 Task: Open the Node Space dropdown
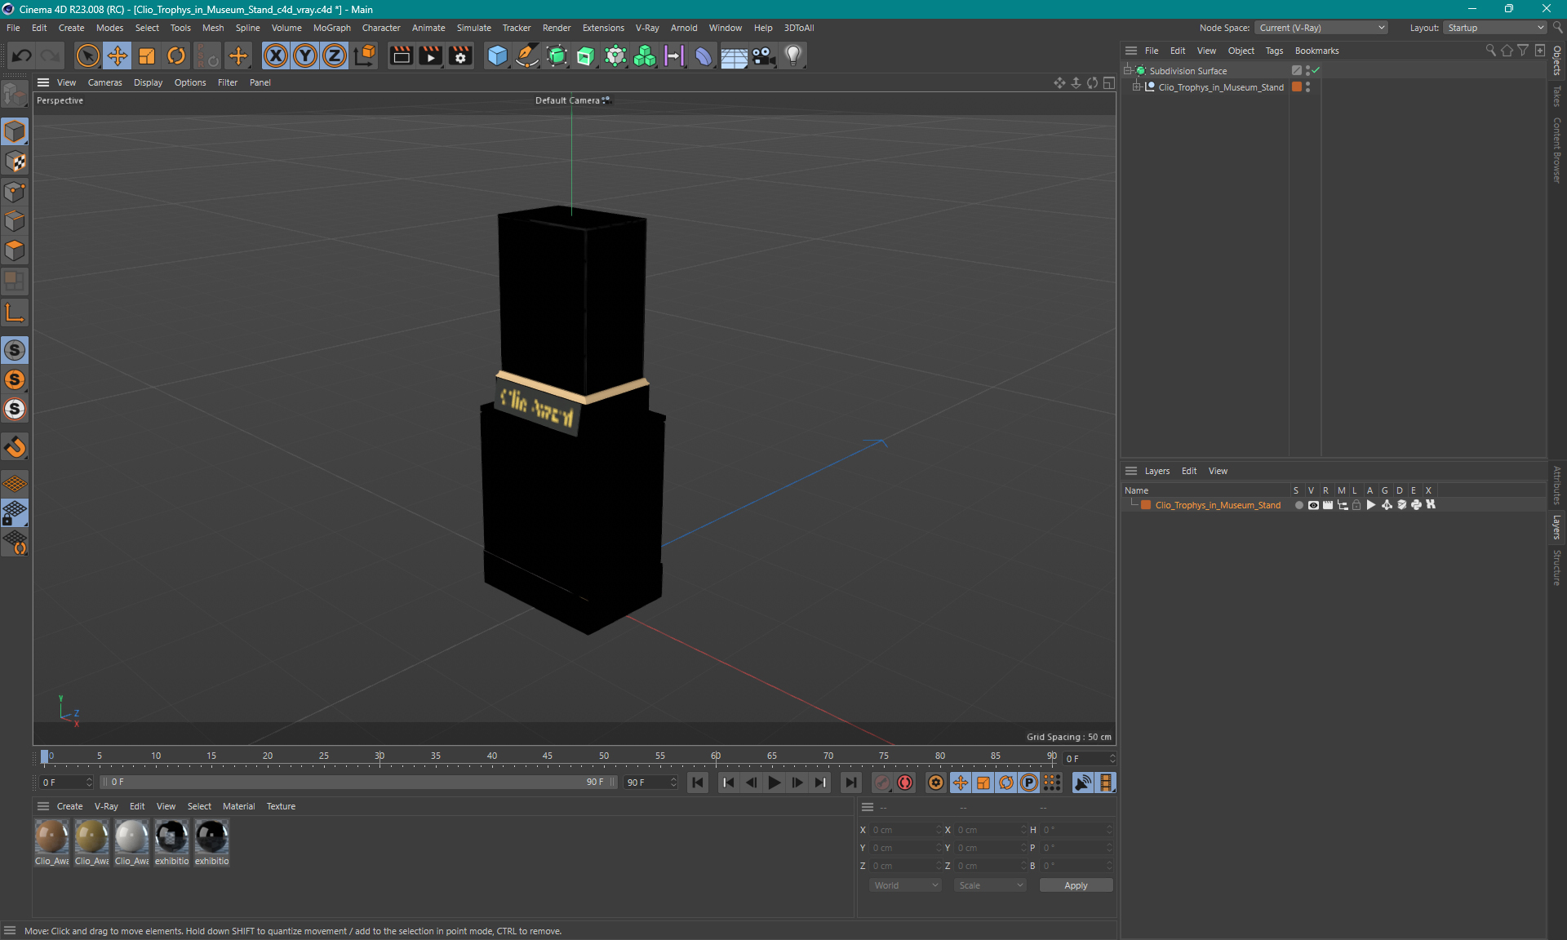[x=1321, y=28]
